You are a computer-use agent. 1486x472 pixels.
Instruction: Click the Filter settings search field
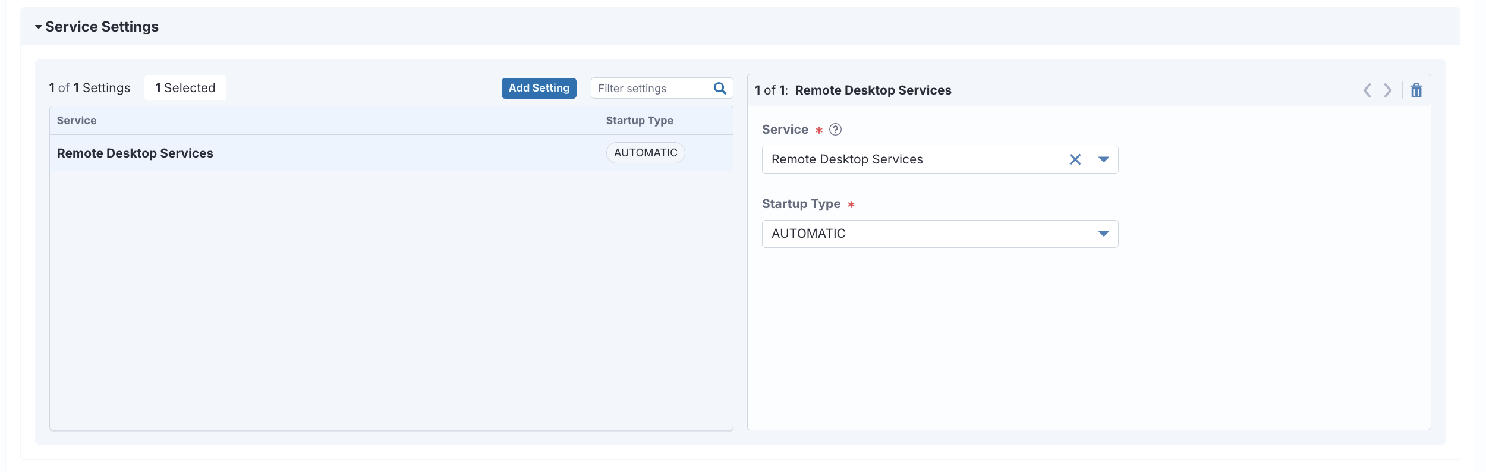(651, 89)
